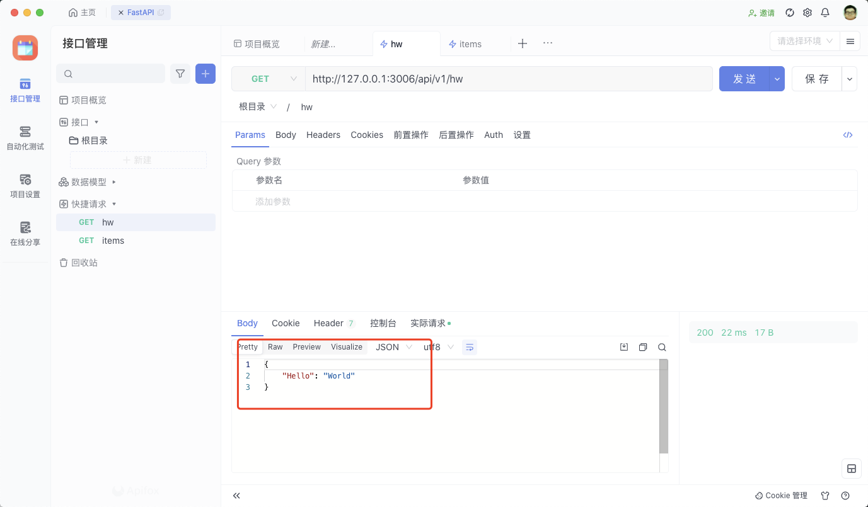
Task: Open the 请选择环境 environment selector
Action: tap(804, 40)
